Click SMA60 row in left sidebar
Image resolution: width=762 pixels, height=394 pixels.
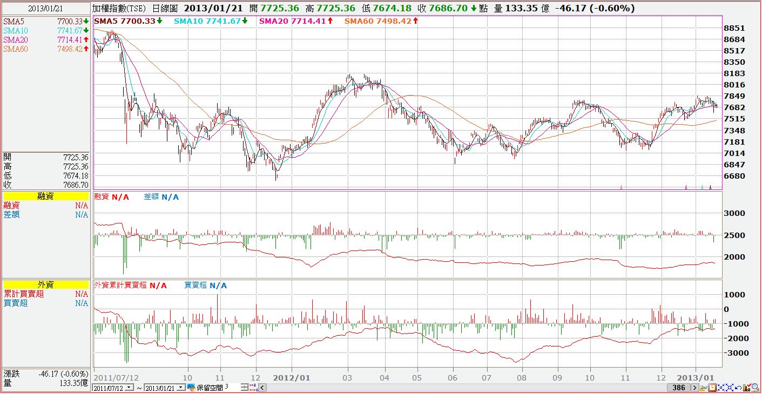point(46,49)
